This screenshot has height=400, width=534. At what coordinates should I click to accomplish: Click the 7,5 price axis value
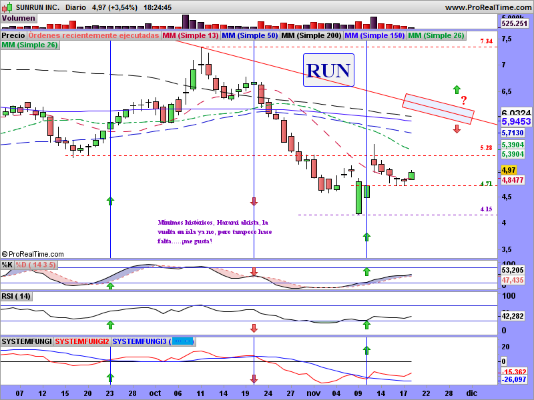point(507,39)
